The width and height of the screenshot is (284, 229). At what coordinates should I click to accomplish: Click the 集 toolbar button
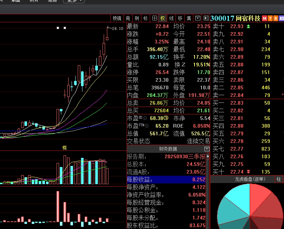click(189, 18)
